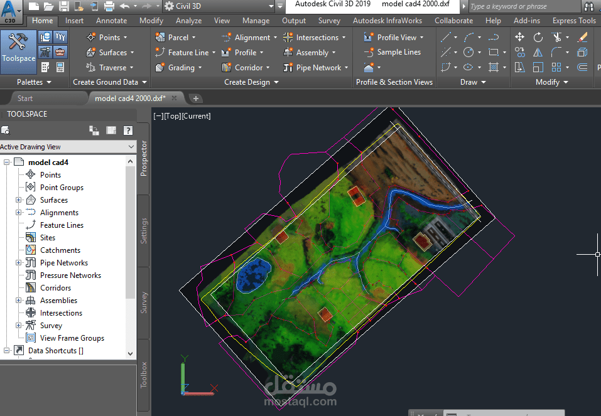Select the Arc draw tool
Viewport: 601px width, 416px height.
pos(468,37)
